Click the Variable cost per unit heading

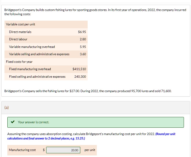point(20,24)
